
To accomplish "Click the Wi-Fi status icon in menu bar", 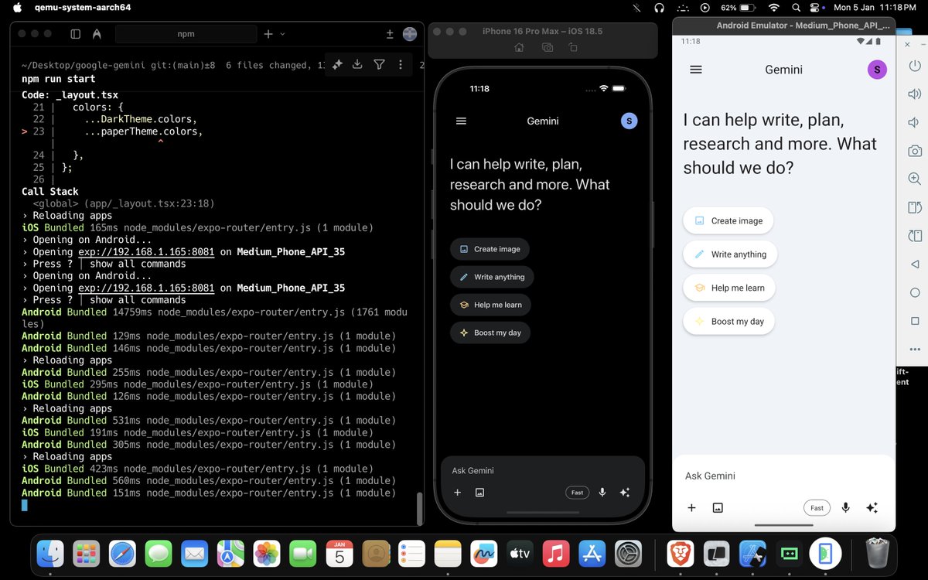I will (x=773, y=7).
